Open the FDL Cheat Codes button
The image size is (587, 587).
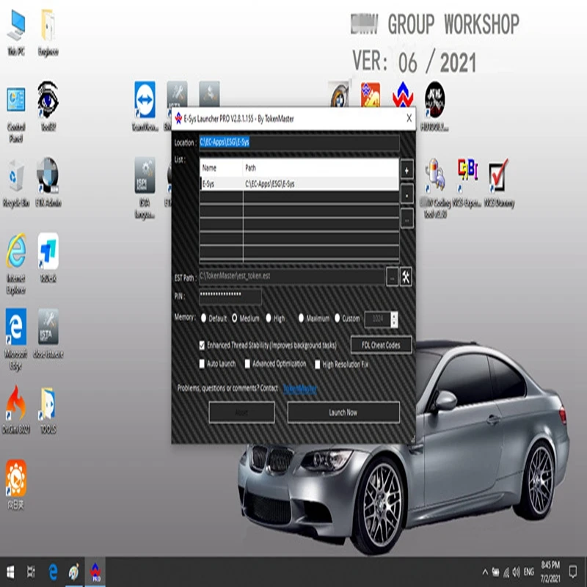coord(381,345)
